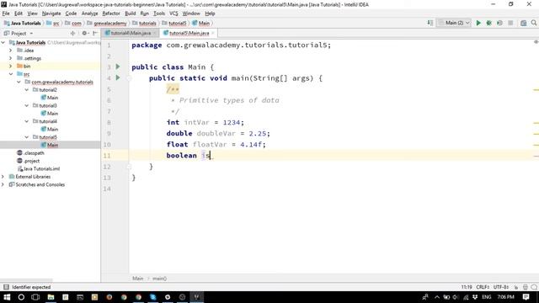Image resolution: width=539 pixels, height=303 pixels.
Task: Click the line 8 warning marker on error stripe
Action: pos(536,123)
